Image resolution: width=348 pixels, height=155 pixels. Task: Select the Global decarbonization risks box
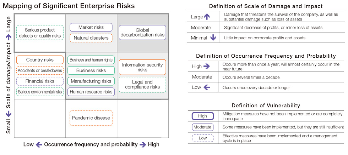click(142, 33)
